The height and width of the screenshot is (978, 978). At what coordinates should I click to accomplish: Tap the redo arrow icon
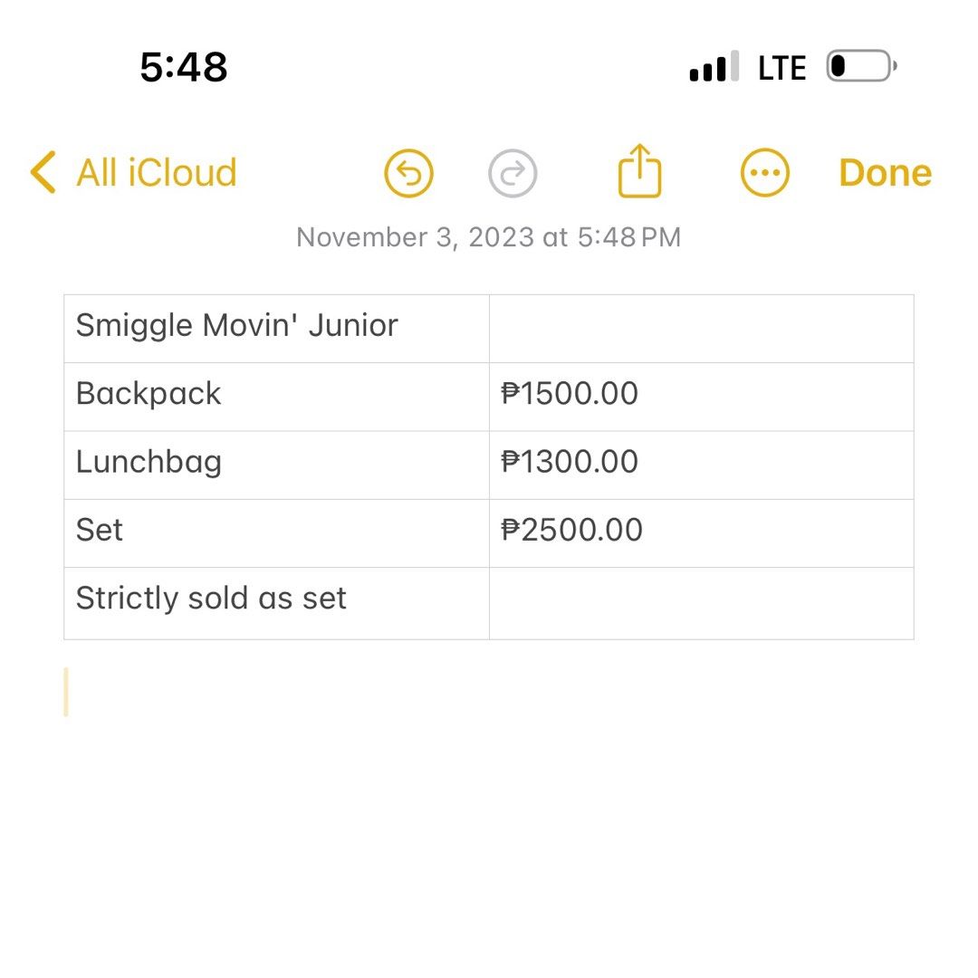tap(513, 173)
